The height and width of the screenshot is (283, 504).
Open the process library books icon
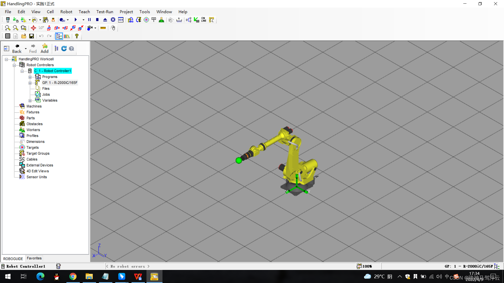67,36
